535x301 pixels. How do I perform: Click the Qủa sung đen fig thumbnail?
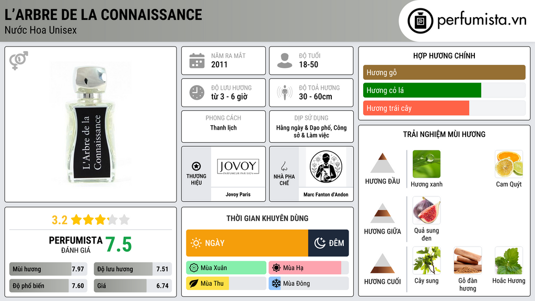pyautogui.click(x=426, y=210)
